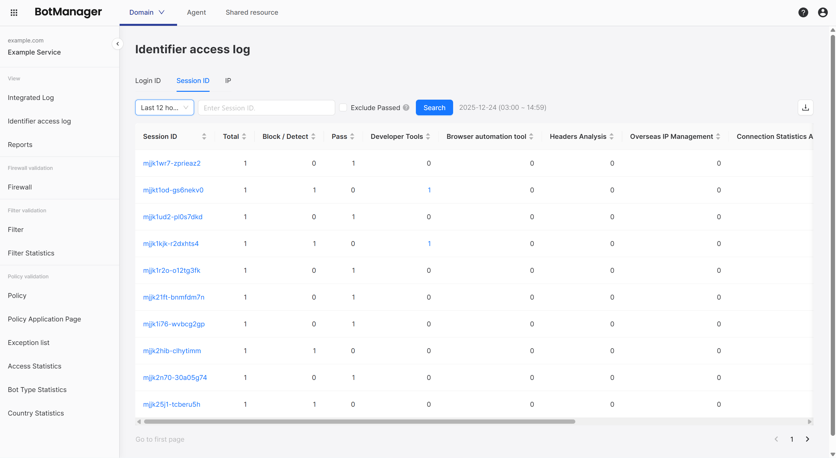The image size is (836, 458).
Task: Toggle sorting on the Pass column
Action: tap(352, 137)
